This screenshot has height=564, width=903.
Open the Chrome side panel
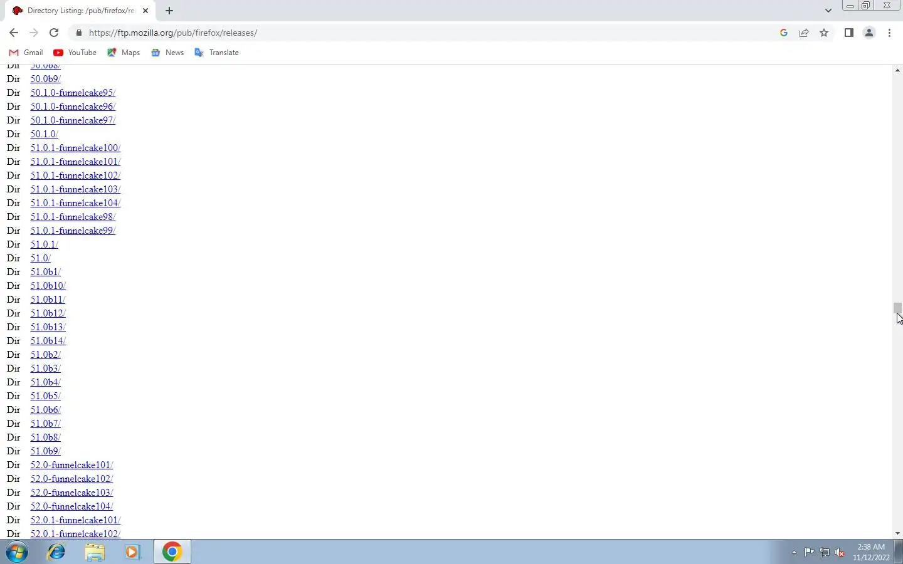[848, 33]
